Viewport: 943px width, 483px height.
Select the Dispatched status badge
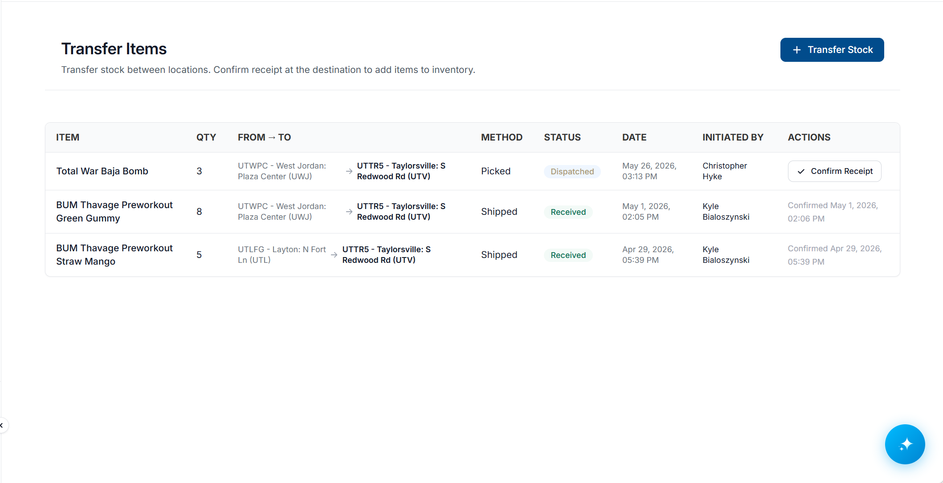[x=572, y=172]
